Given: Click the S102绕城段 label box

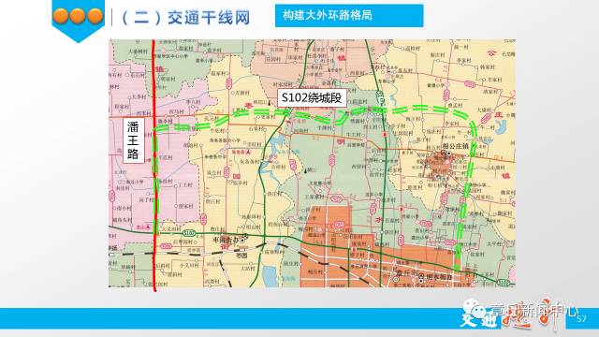Looking at the screenshot, I should click(312, 98).
